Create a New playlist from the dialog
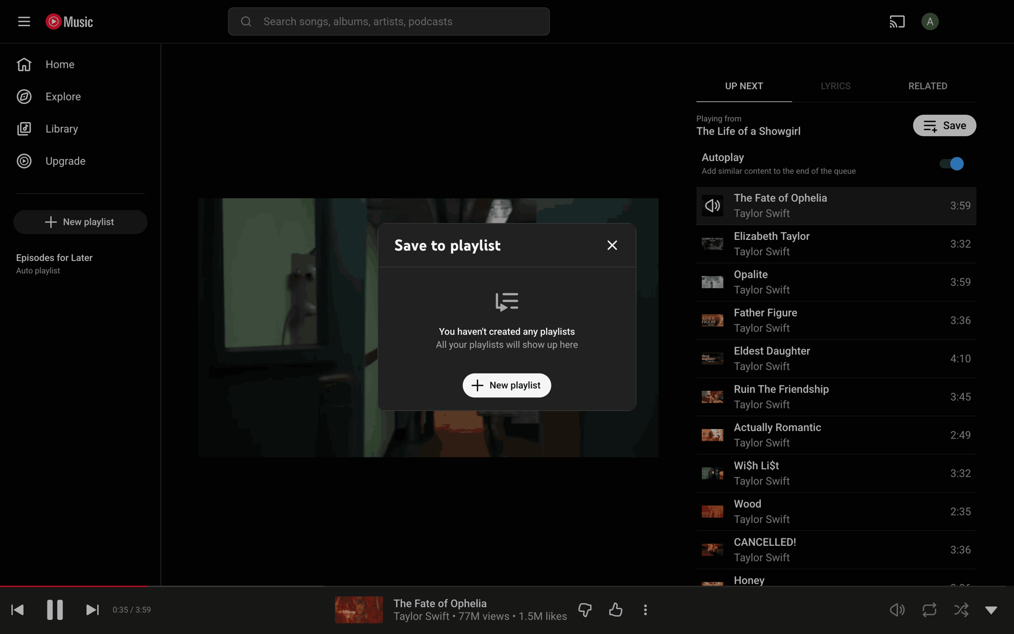1014x634 pixels. coord(506,385)
